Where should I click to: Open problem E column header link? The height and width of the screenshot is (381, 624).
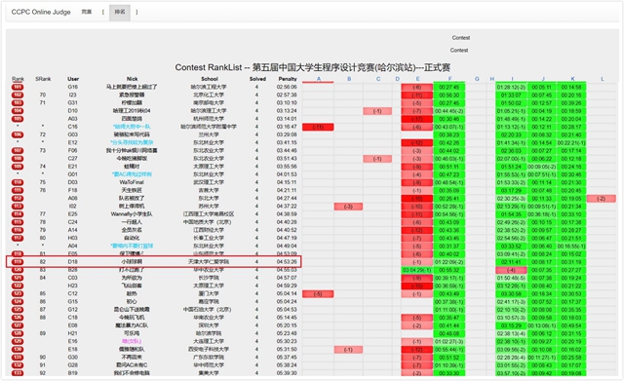417,79
